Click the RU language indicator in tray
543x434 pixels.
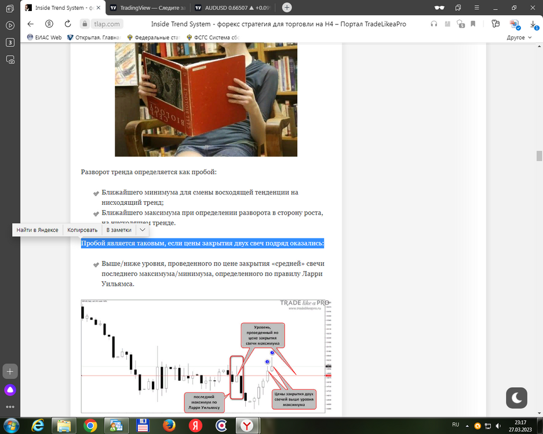[455, 425]
